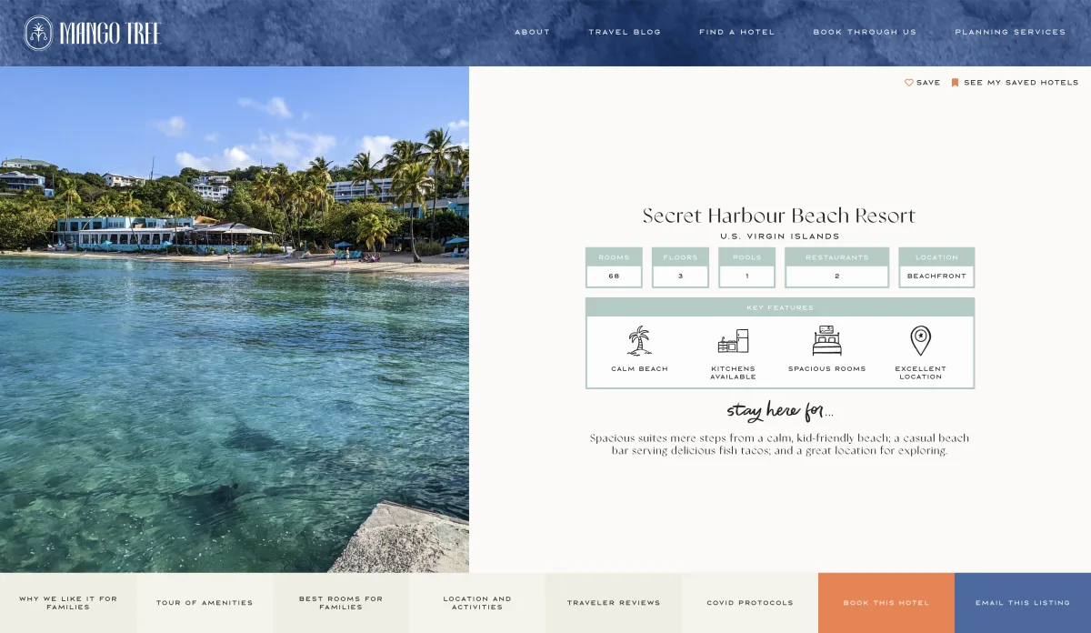Click the Mango Tree logo emblem
1091x633 pixels.
point(38,33)
